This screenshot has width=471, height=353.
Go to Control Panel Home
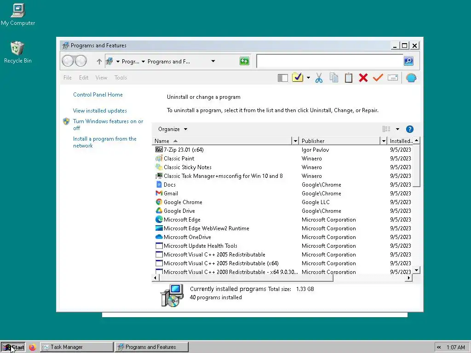click(x=98, y=95)
